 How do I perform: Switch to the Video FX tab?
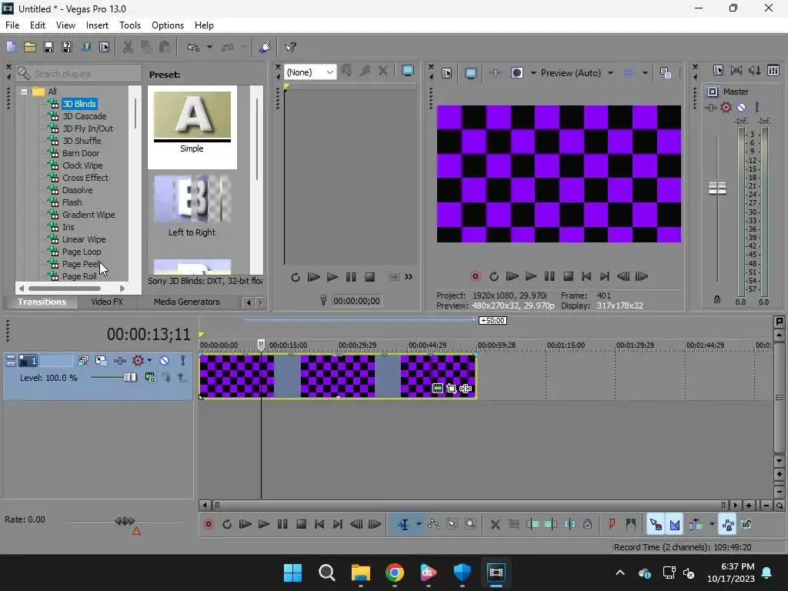[x=106, y=302]
